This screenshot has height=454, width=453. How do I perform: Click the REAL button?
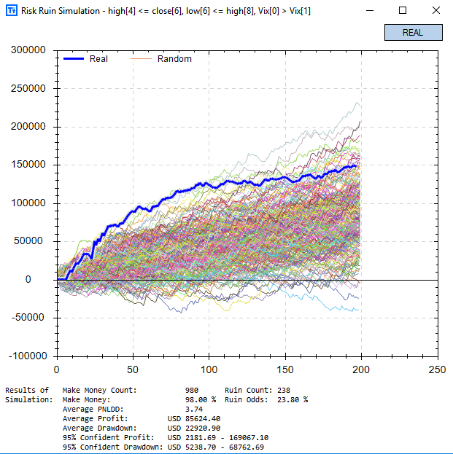coord(413,33)
